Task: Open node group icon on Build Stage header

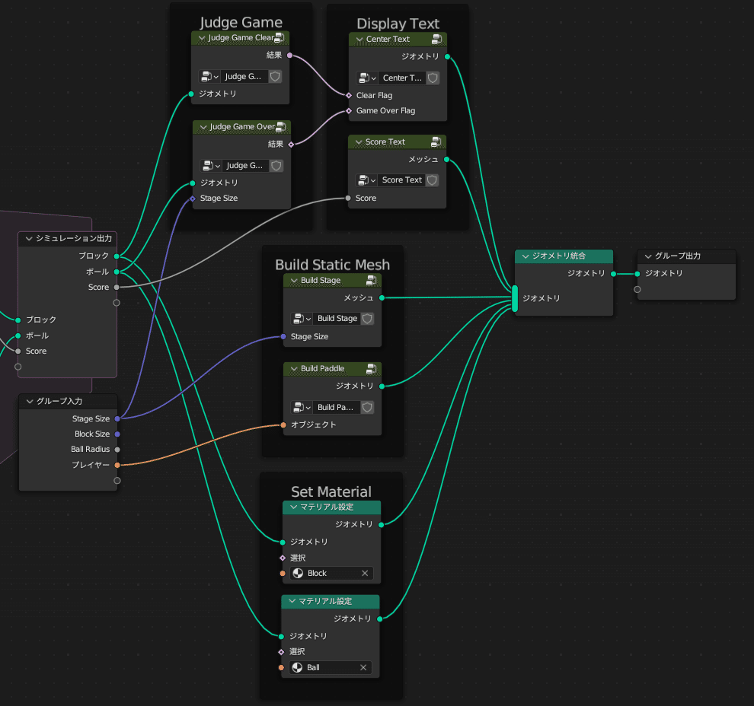Action: point(371,280)
